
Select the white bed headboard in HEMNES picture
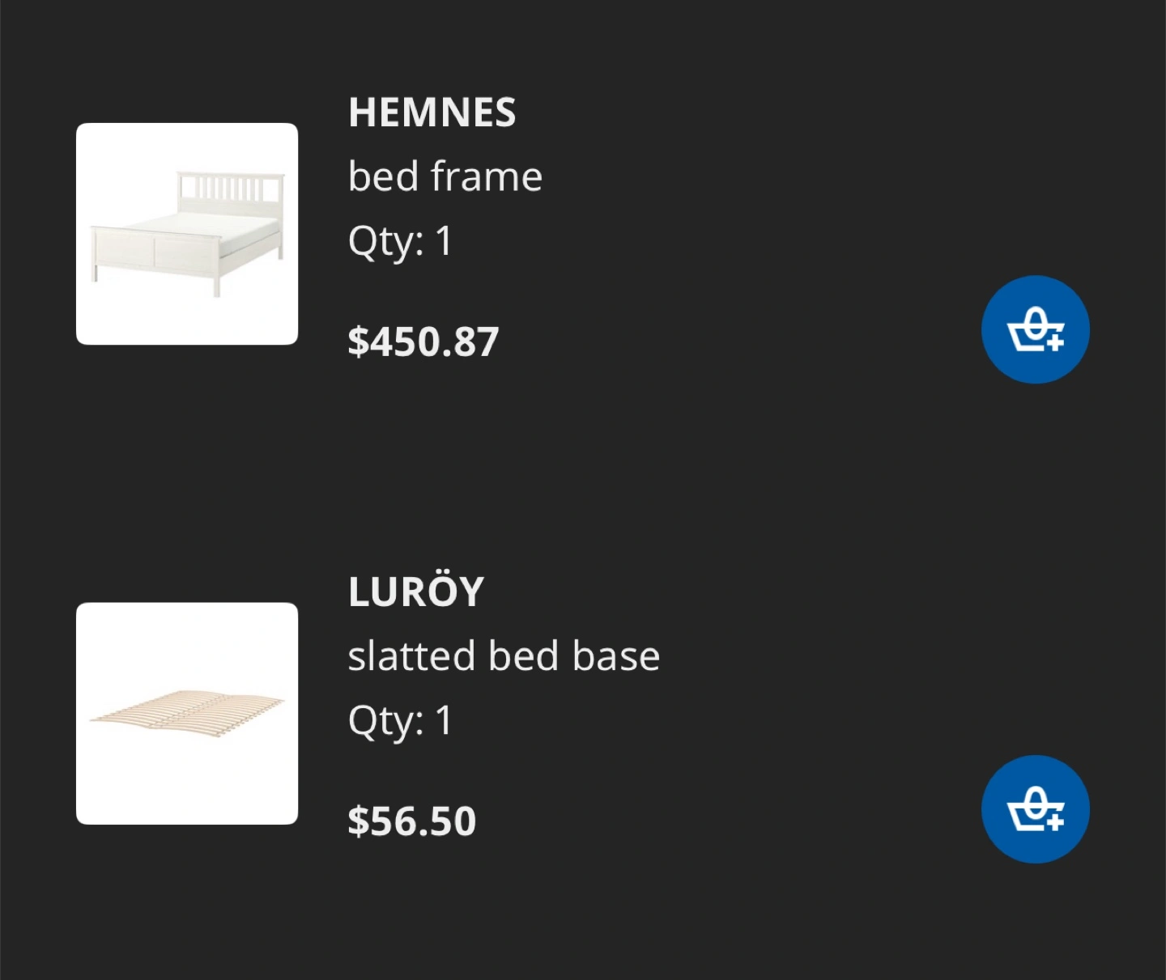231,188
